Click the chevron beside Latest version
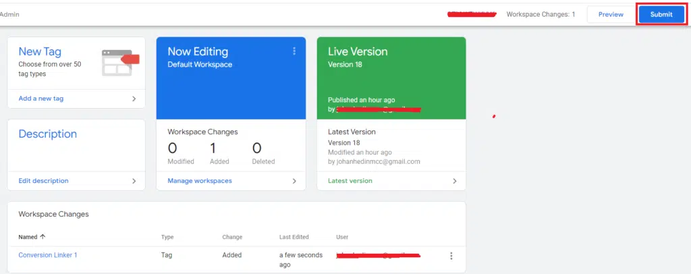691x274 pixels. coord(454,181)
